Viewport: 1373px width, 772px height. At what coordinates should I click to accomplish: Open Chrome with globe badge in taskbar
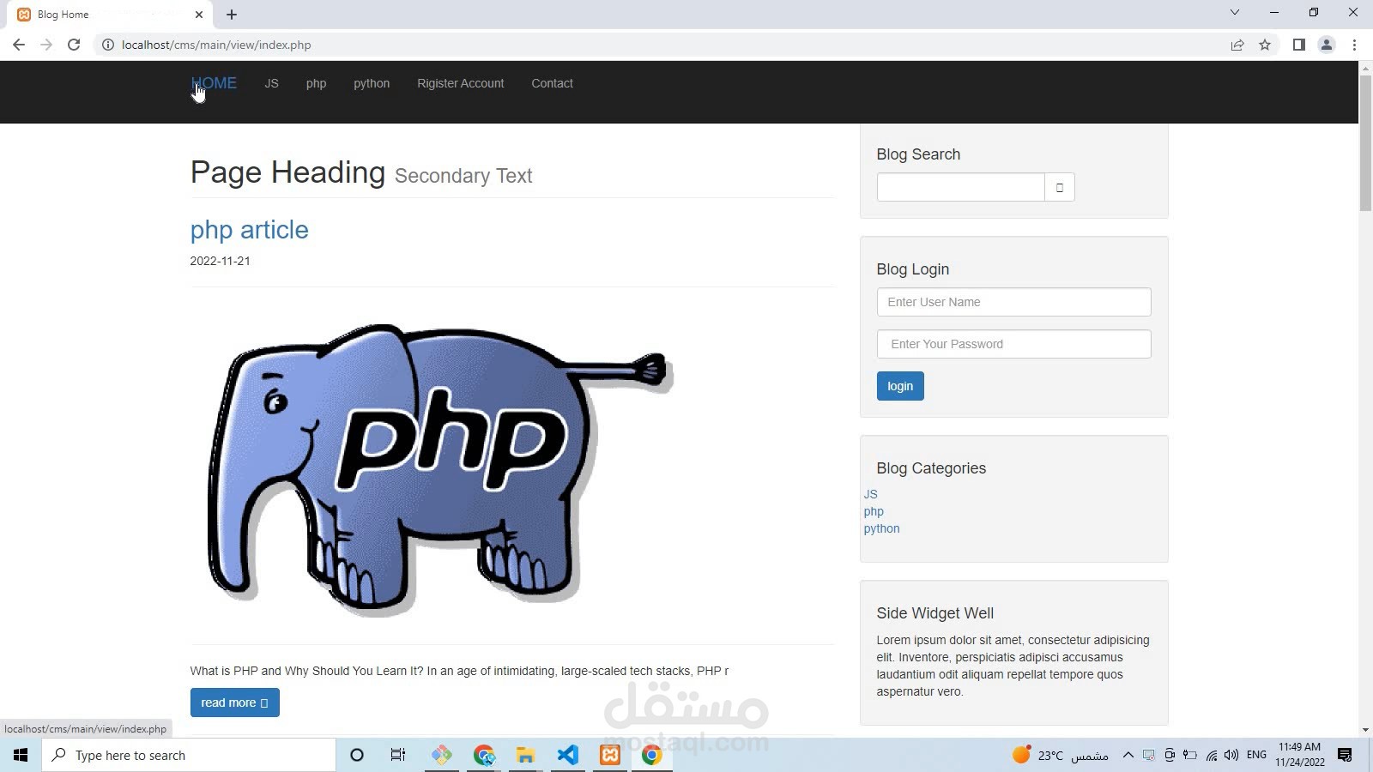[484, 755]
